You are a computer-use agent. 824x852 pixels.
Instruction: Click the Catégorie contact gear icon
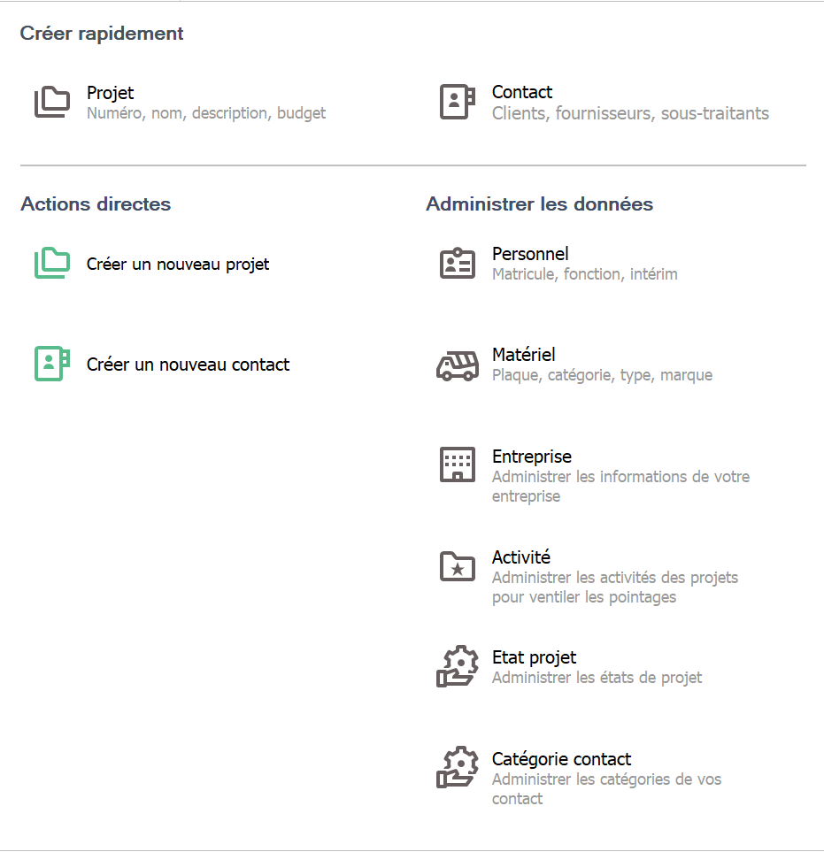click(458, 768)
